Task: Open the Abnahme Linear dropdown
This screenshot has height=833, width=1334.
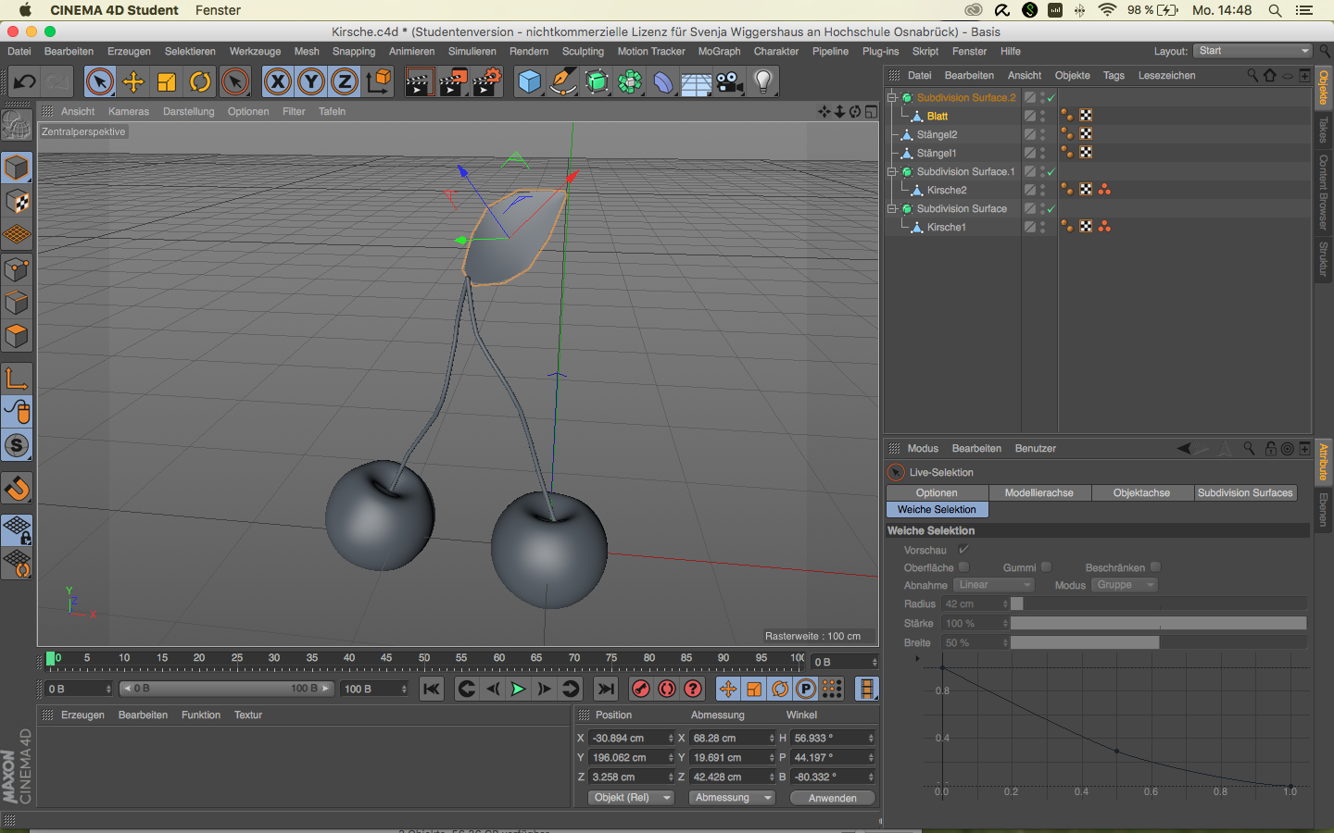Action: pyautogui.click(x=993, y=585)
